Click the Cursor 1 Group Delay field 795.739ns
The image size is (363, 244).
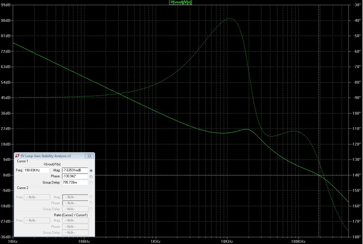click(75, 182)
